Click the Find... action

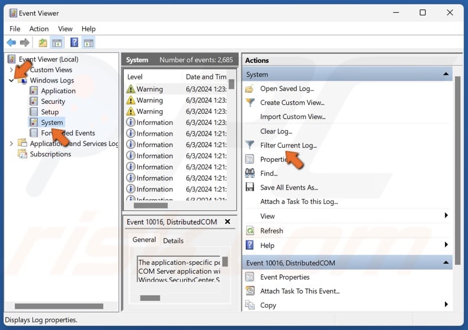pos(268,174)
